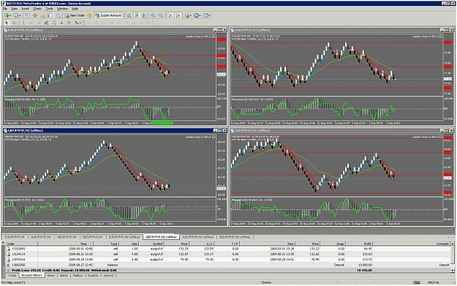Sort history by the Profit column header
457x286 pixels.
(359, 244)
